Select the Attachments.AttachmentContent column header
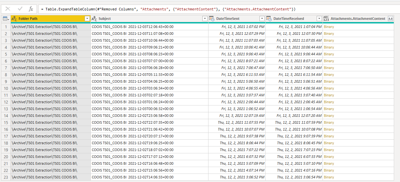The width and height of the screenshot is (400, 182). (358, 19)
